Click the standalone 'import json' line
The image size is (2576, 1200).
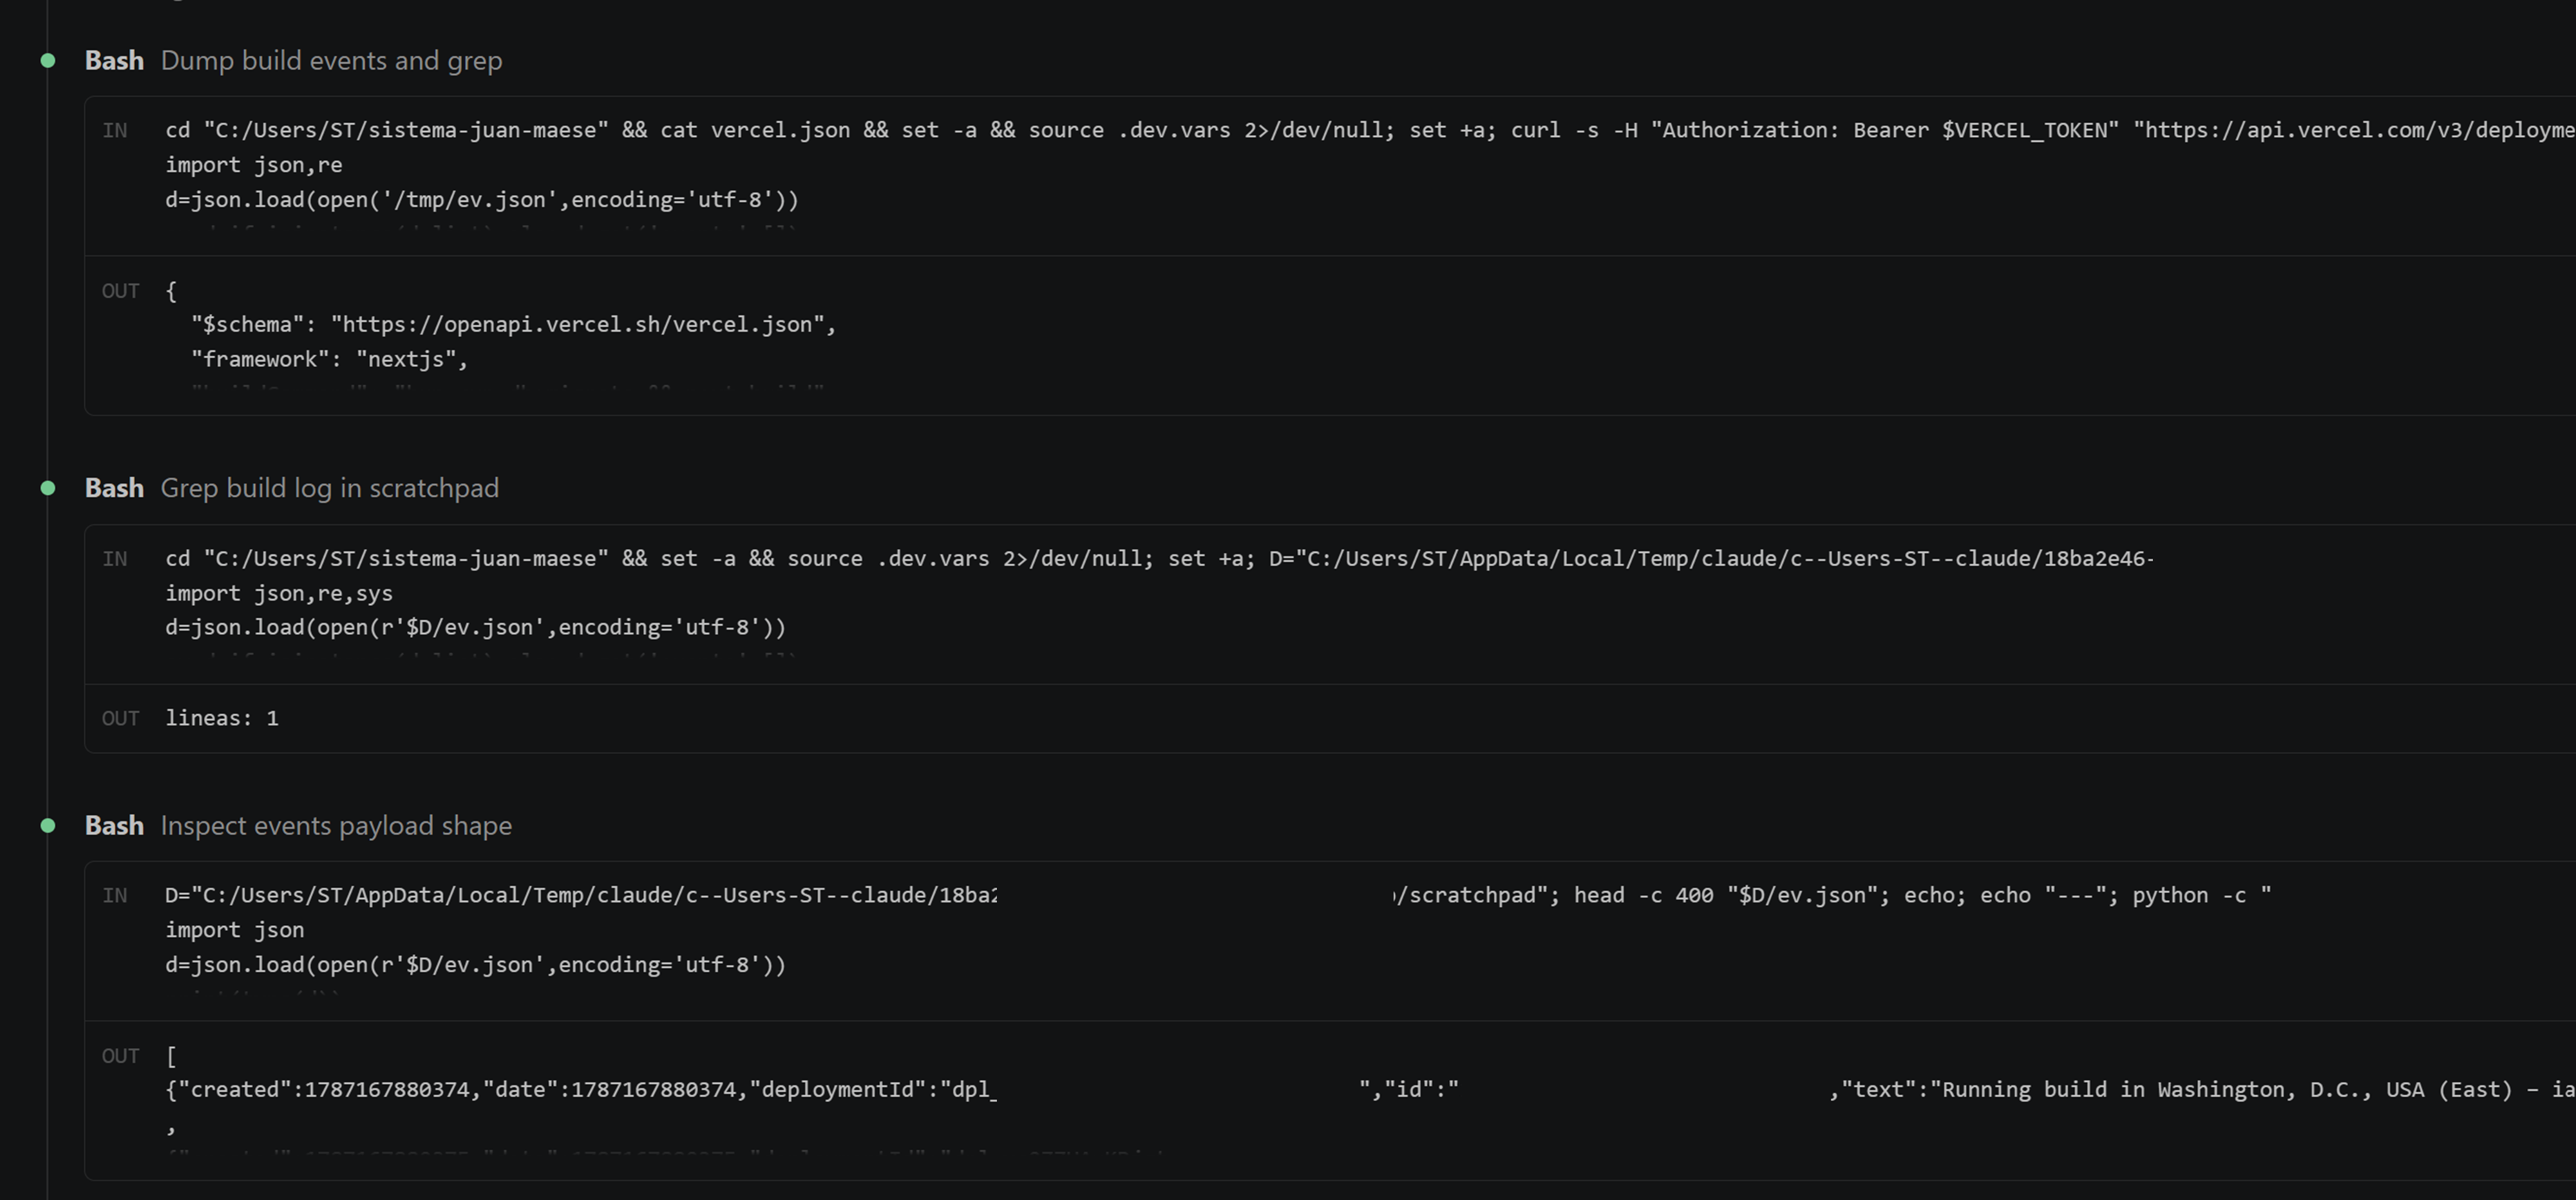[234, 931]
